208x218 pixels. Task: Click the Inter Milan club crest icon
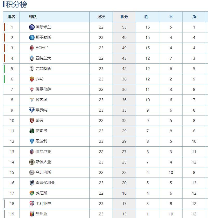click(x=32, y=27)
